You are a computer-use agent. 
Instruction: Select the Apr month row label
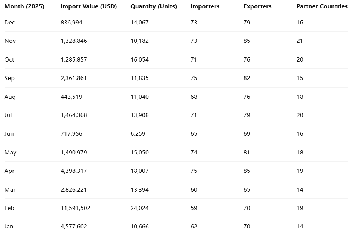[x=9, y=171]
